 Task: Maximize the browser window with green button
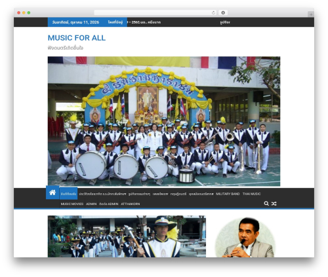pyautogui.click(x=29, y=13)
